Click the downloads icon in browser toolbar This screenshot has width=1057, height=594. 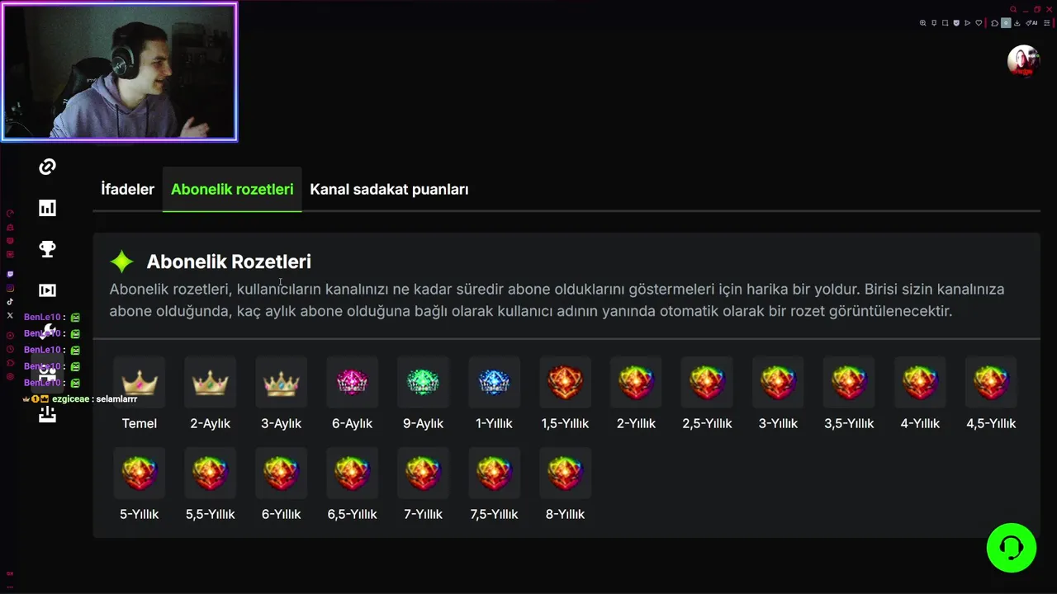pyautogui.click(x=1017, y=23)
